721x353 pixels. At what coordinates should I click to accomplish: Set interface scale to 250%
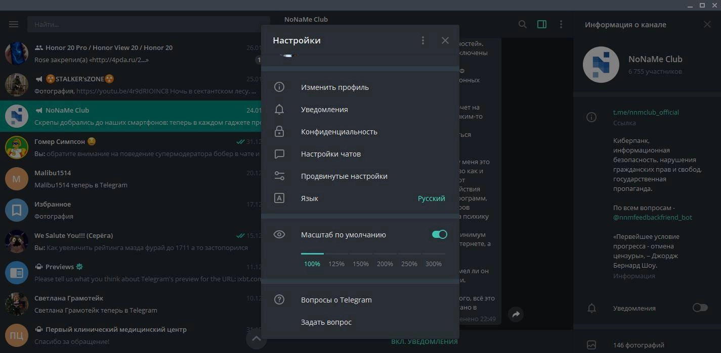409,264
